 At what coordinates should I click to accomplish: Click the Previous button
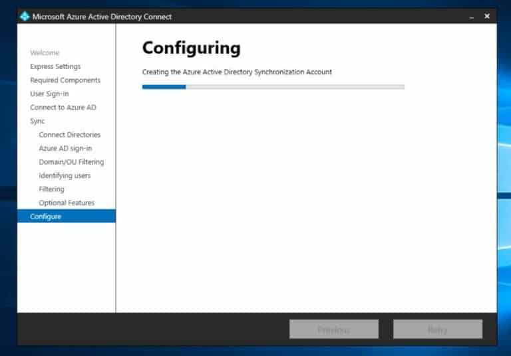pos(334,329)
